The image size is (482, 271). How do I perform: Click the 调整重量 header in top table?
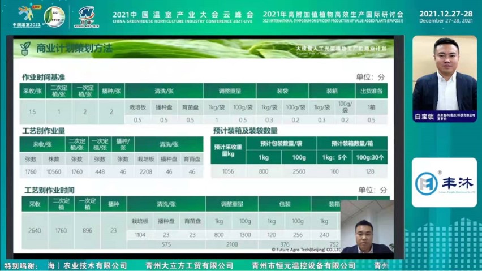point(228,91)
